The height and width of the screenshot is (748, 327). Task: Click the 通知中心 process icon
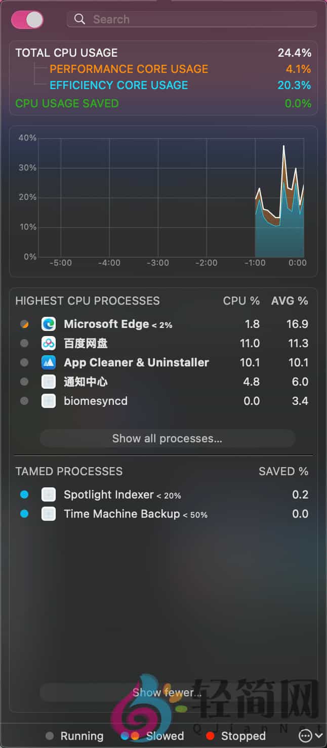click(48, 382)
